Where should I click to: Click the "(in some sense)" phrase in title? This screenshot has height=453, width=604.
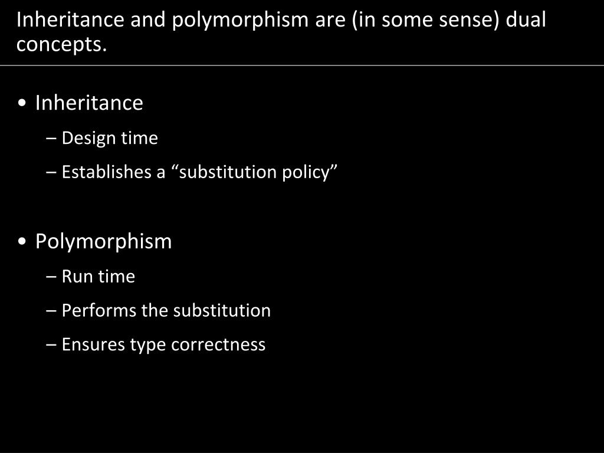tap(425, 20)
